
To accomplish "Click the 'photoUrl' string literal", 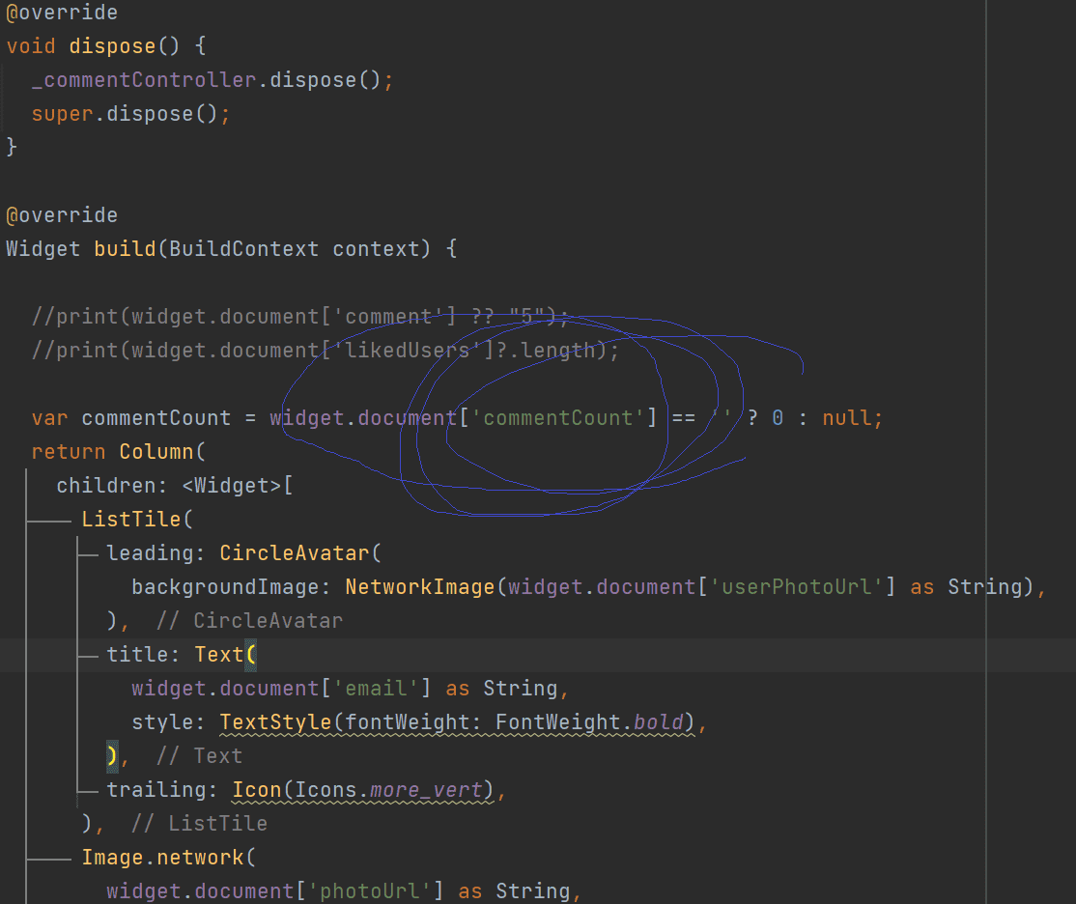I will pos(369,890).
